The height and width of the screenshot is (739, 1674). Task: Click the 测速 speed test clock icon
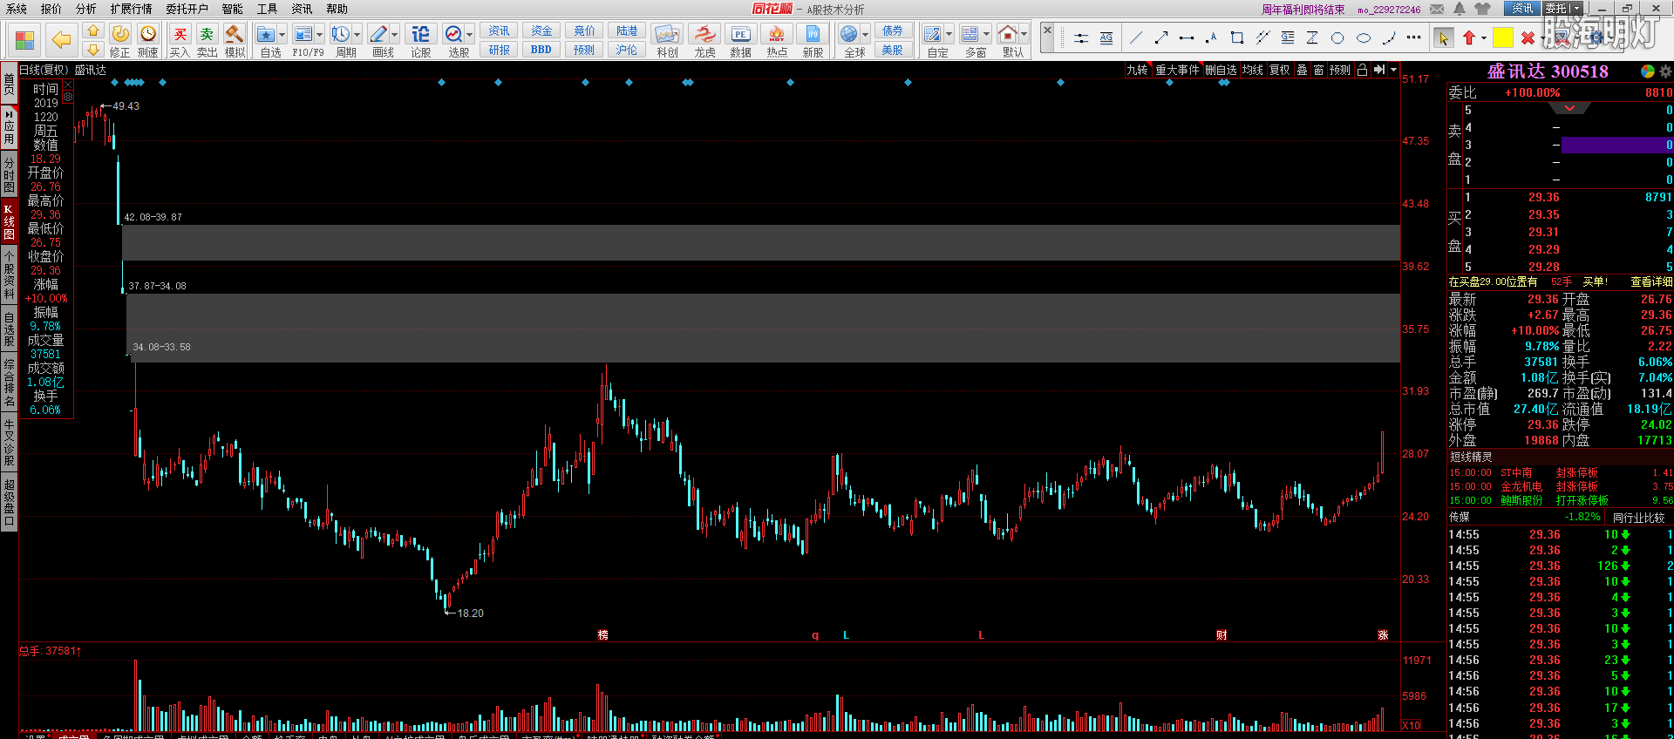(148, 40)
